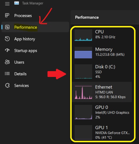The image size is (139, 144).
Task: Select the GPU 1 graph thumbnail
Action: (x=83, y=132)
